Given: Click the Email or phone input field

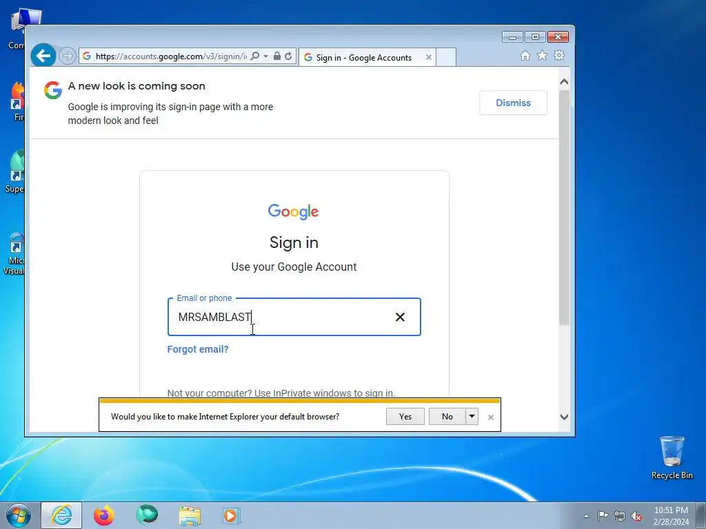Looking at the screenshot, I should coord(294,317).
